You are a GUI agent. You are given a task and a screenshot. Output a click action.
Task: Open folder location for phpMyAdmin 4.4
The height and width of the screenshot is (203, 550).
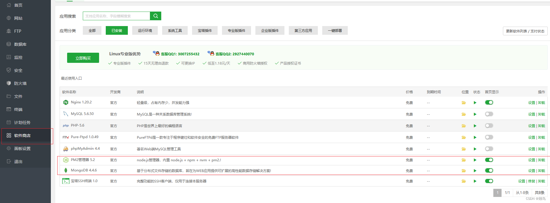pyautogui.click(x=464, y=149)
